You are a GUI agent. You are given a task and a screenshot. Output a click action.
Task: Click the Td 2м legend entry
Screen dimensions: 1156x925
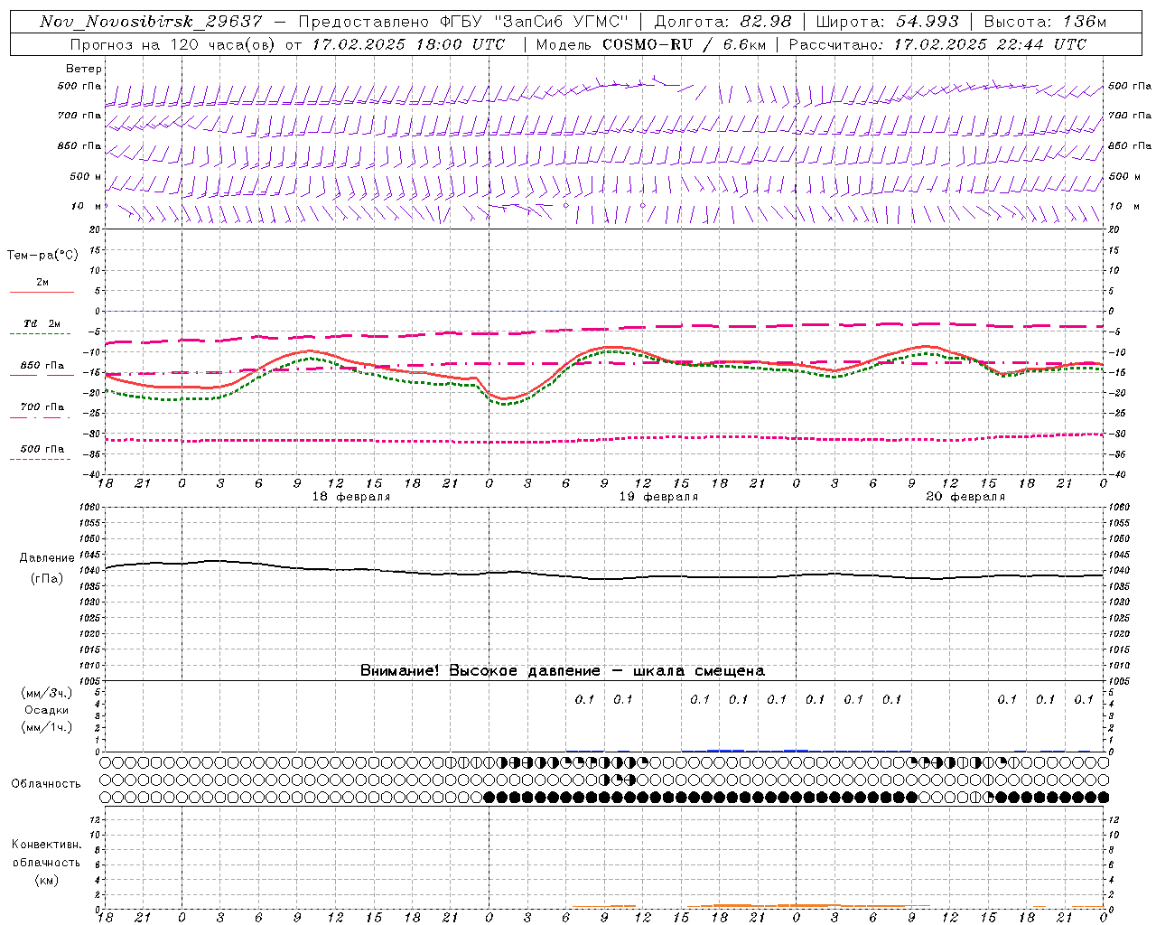(x=42, y=323)
